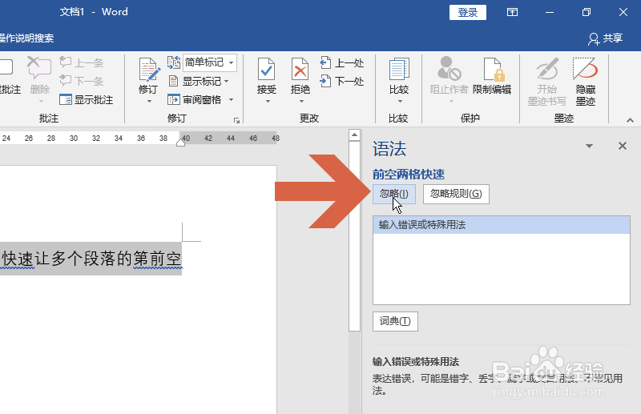Click the 词典(T) dictionary button
This screenshot has height=414, width=641.
[x=395, y=321]
